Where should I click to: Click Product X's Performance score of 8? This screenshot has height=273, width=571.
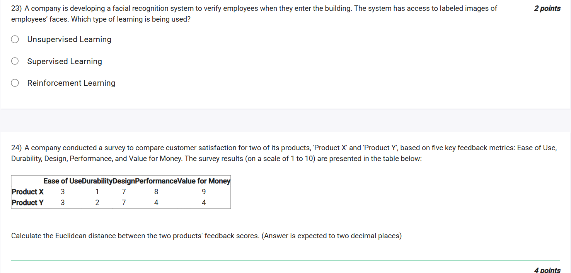tap(156, 192)
